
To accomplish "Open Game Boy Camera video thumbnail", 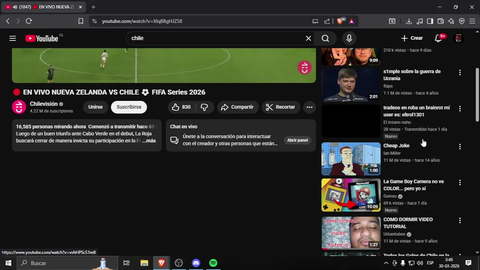I will 351,195.
